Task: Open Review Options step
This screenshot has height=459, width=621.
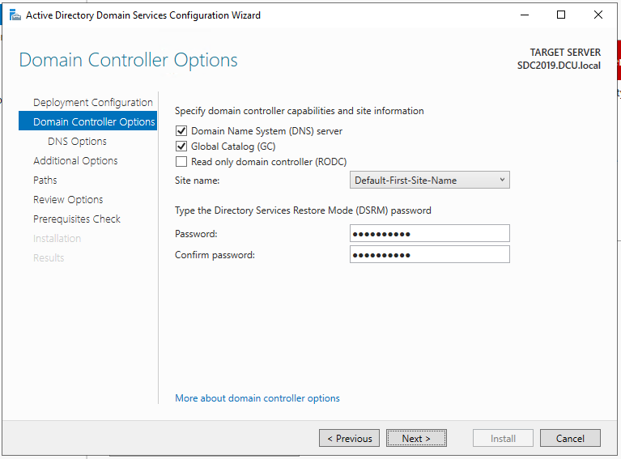Action: (68, 200)
